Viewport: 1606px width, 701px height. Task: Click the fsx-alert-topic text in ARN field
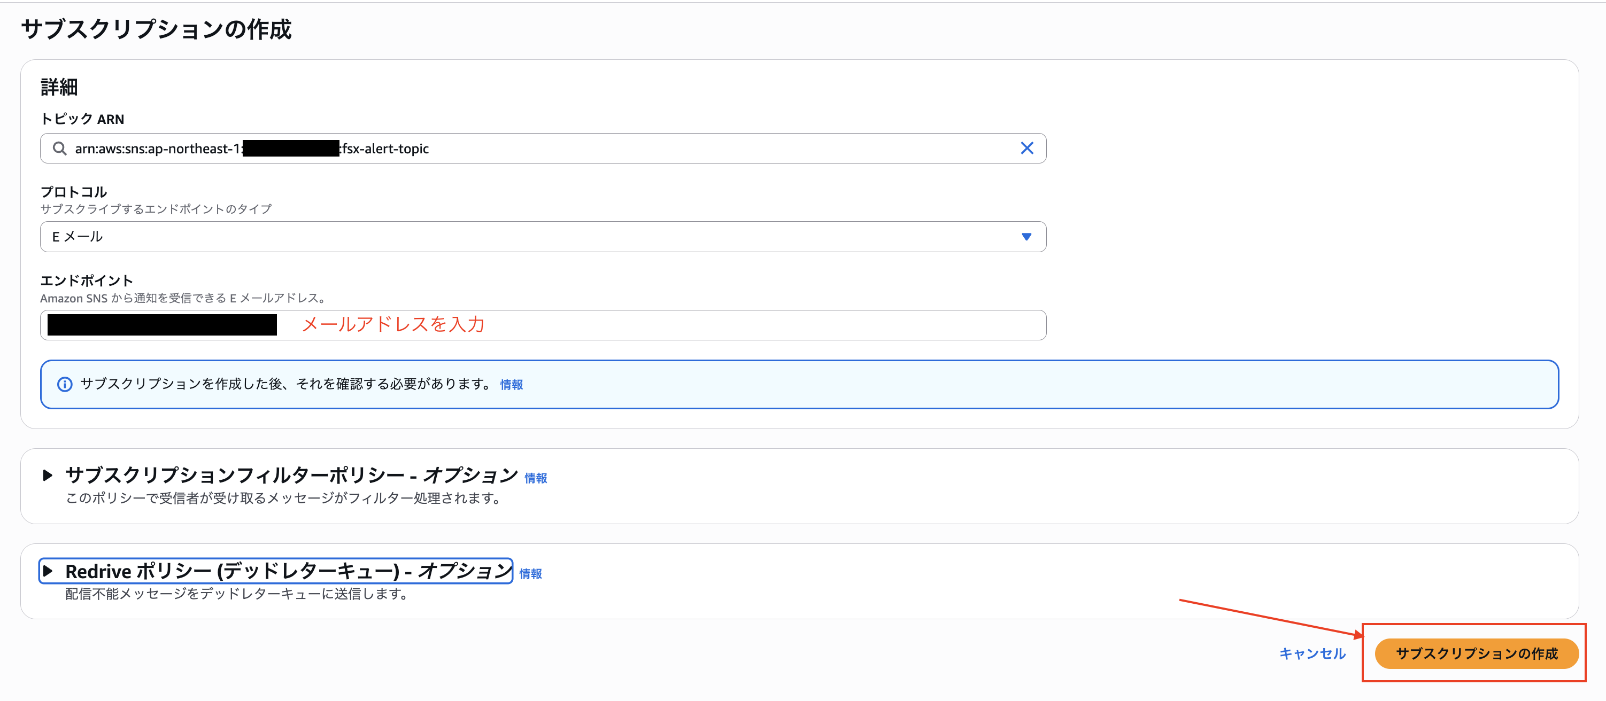pos(385,149)
